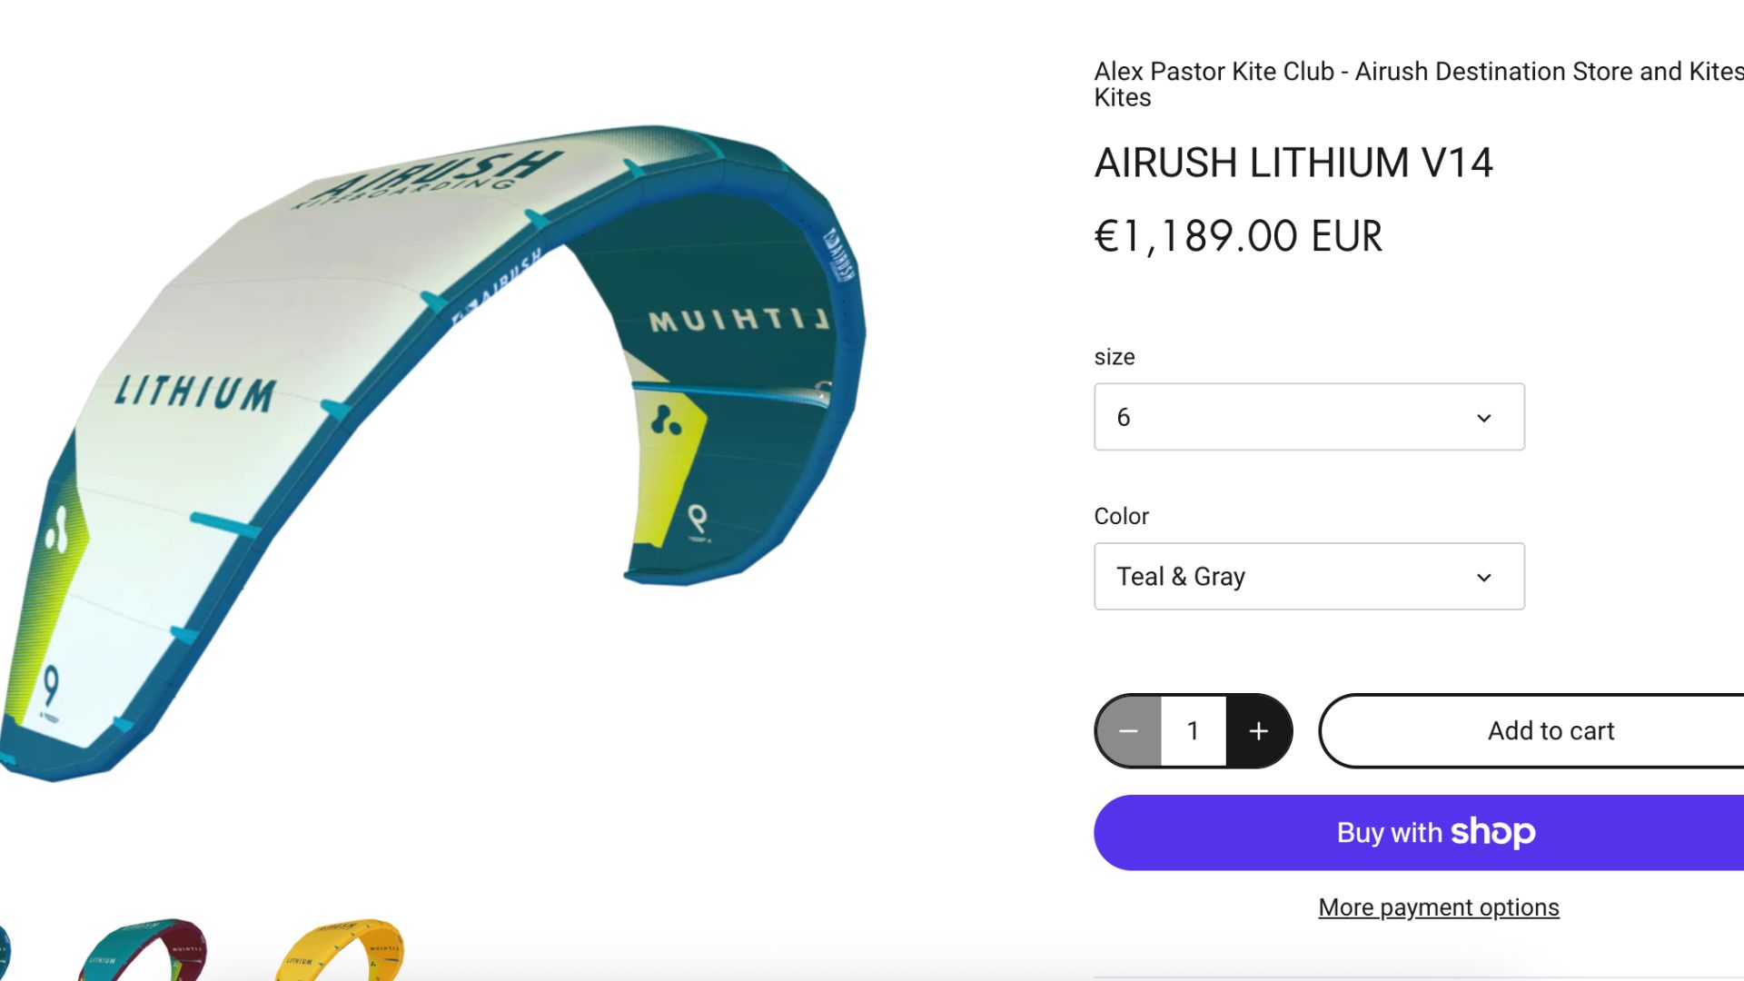Click the shop logo in purple button
Screen dimensions: 1744x981
(x=1493, y=832)
